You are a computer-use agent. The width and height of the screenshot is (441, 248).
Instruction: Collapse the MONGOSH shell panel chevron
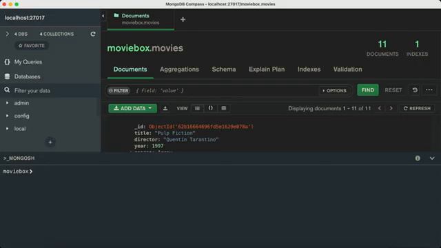pyautogui.click(x=432, y=158)
